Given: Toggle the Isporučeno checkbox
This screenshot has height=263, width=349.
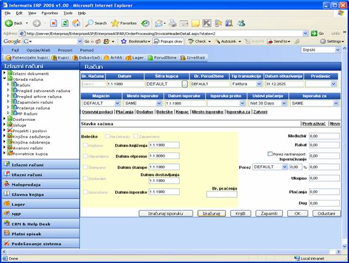Looking at the screenshot, I should 85,192.
